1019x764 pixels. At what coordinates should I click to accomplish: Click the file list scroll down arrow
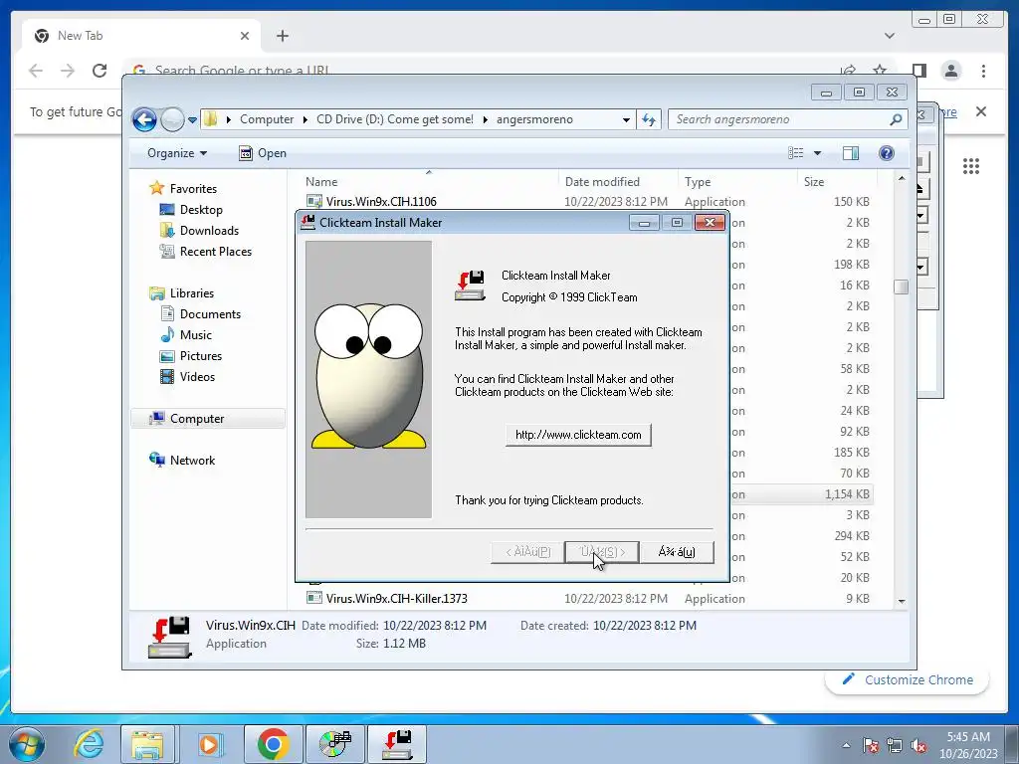point(901,602)
